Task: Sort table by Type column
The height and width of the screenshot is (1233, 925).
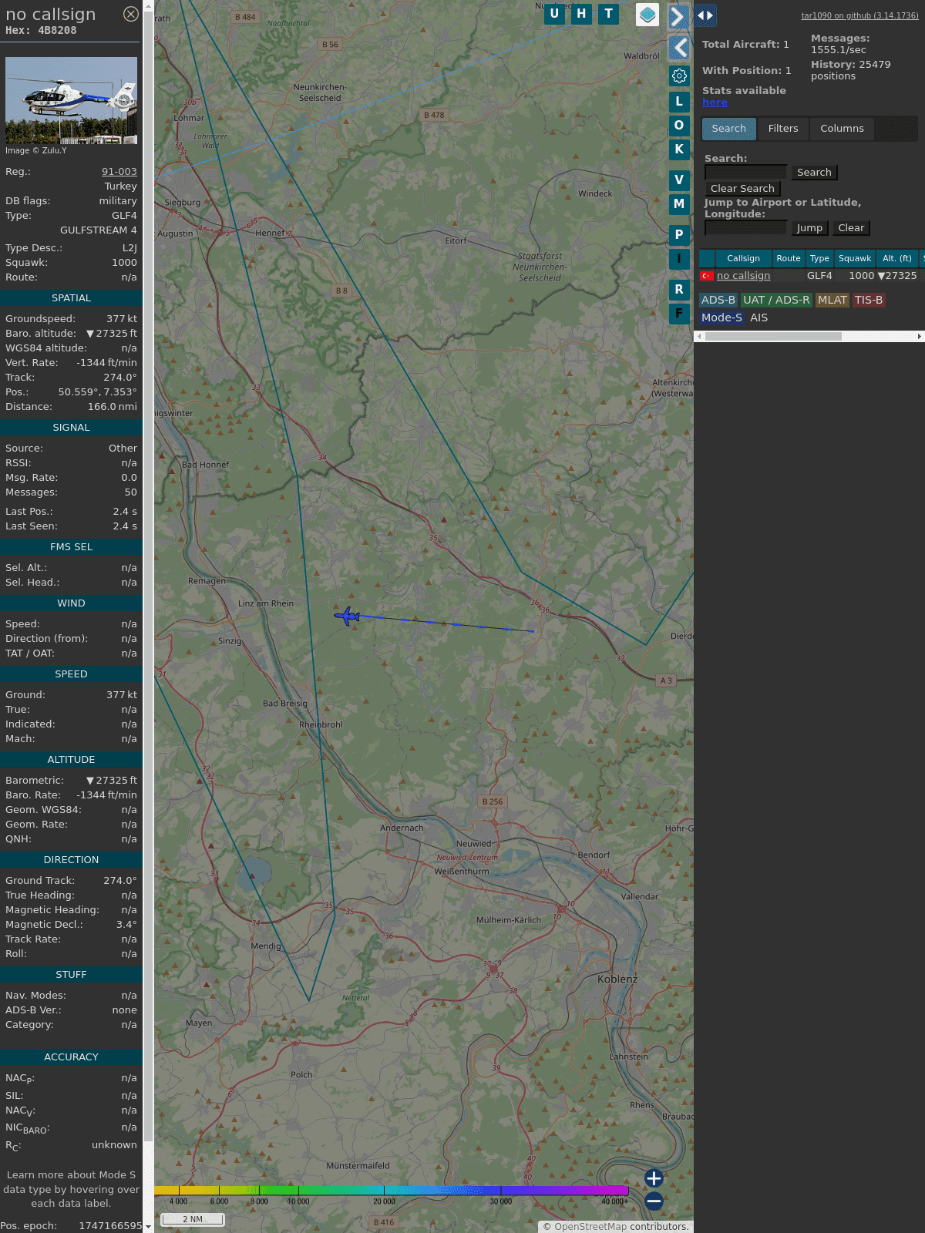Action: 819,259
